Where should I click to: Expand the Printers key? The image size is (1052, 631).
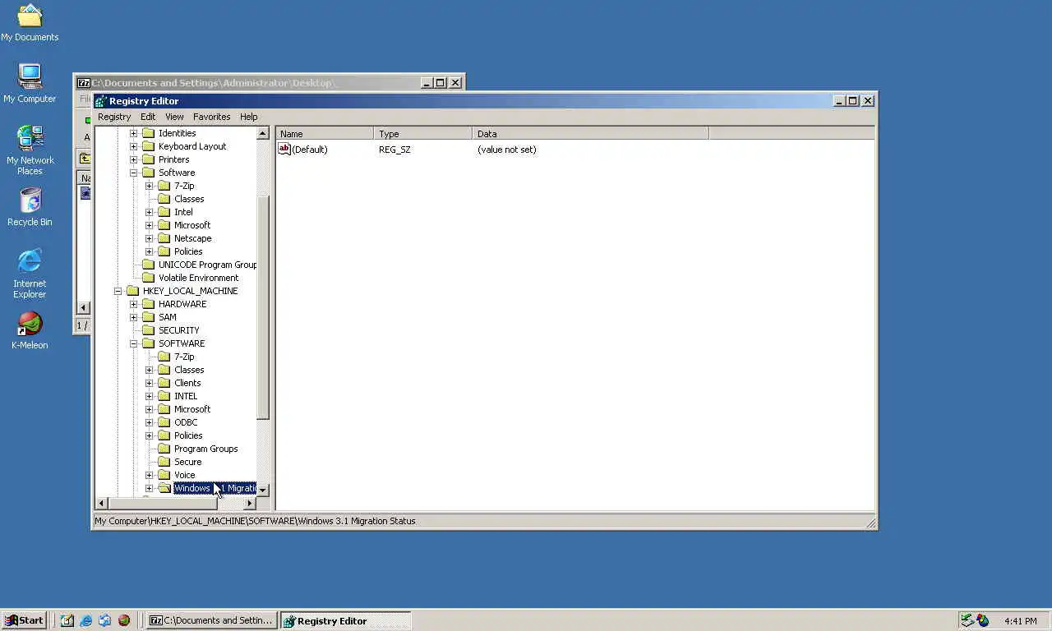133,159
